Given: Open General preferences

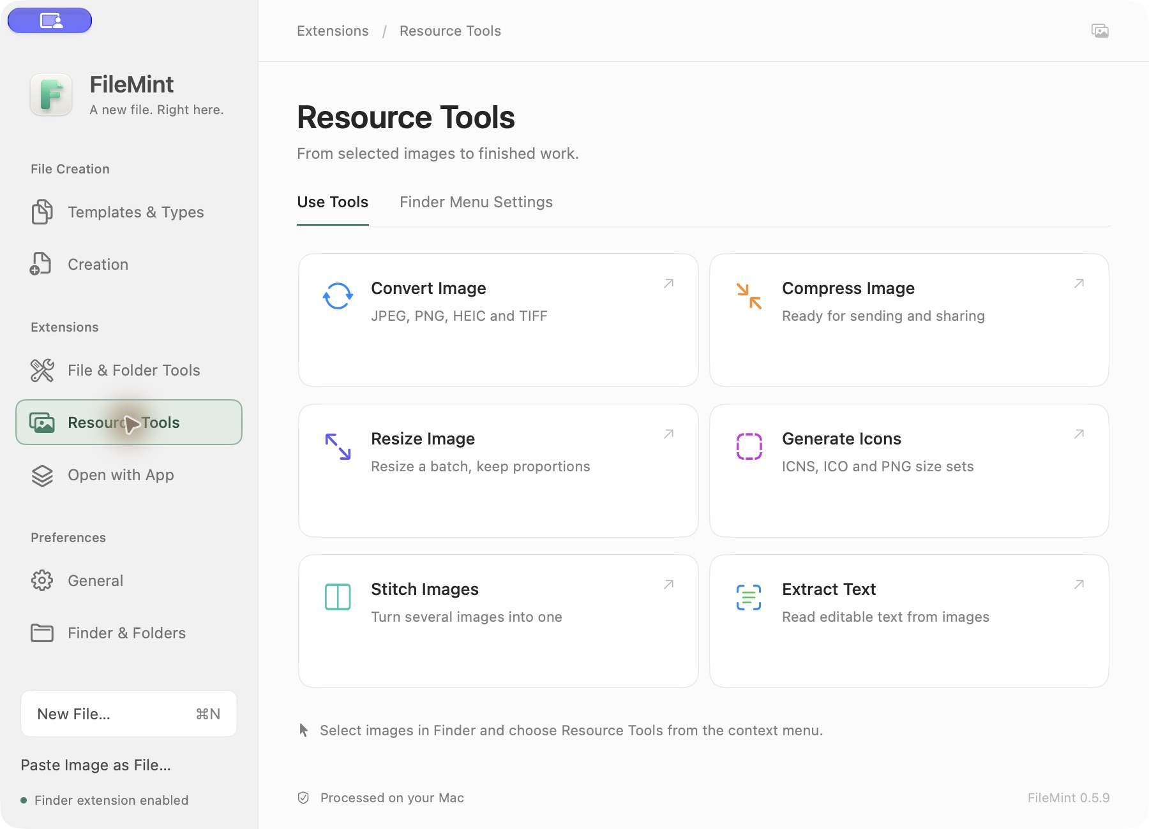Looking at the screenshot, I should point(129,580).
